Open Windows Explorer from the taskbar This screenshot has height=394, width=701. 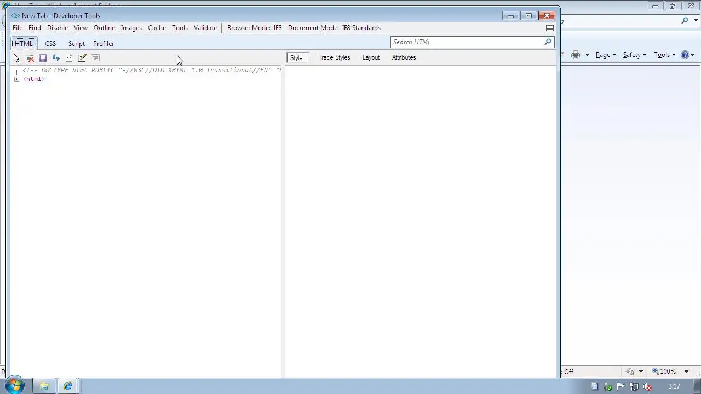coord(44,386)
